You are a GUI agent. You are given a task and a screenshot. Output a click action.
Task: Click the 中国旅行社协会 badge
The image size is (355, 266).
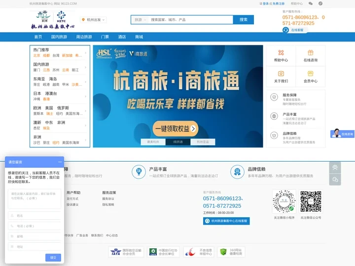(x=164, y=252)
